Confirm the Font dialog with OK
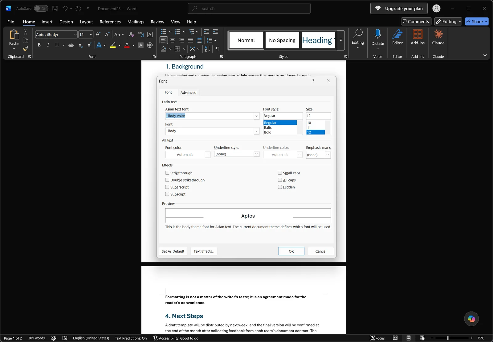The image size is (493, 342). (x=291, y=251)
